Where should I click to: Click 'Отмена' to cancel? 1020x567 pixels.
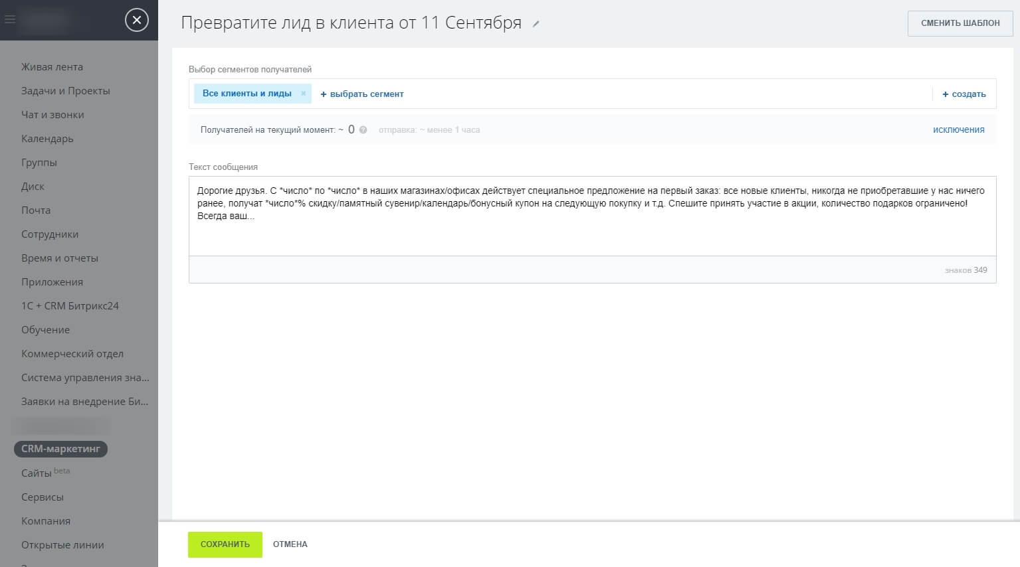tap(290, 544)
